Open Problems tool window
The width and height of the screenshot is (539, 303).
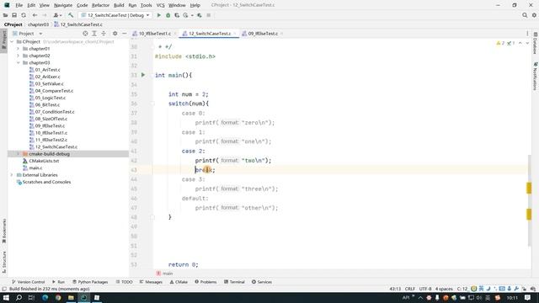pos(205,282)
